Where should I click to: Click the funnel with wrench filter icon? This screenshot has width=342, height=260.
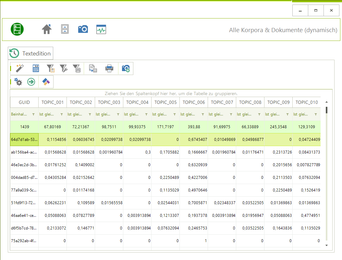coord(64,68)
